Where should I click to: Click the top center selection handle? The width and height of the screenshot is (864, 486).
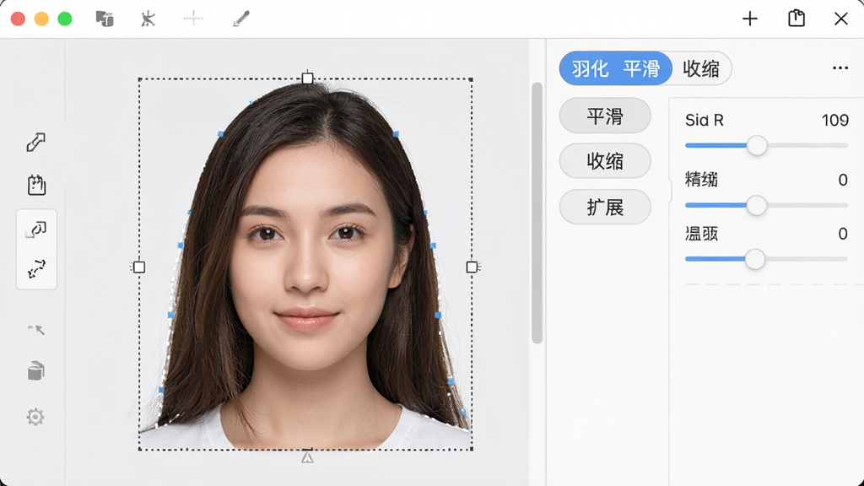coord(307,78)
